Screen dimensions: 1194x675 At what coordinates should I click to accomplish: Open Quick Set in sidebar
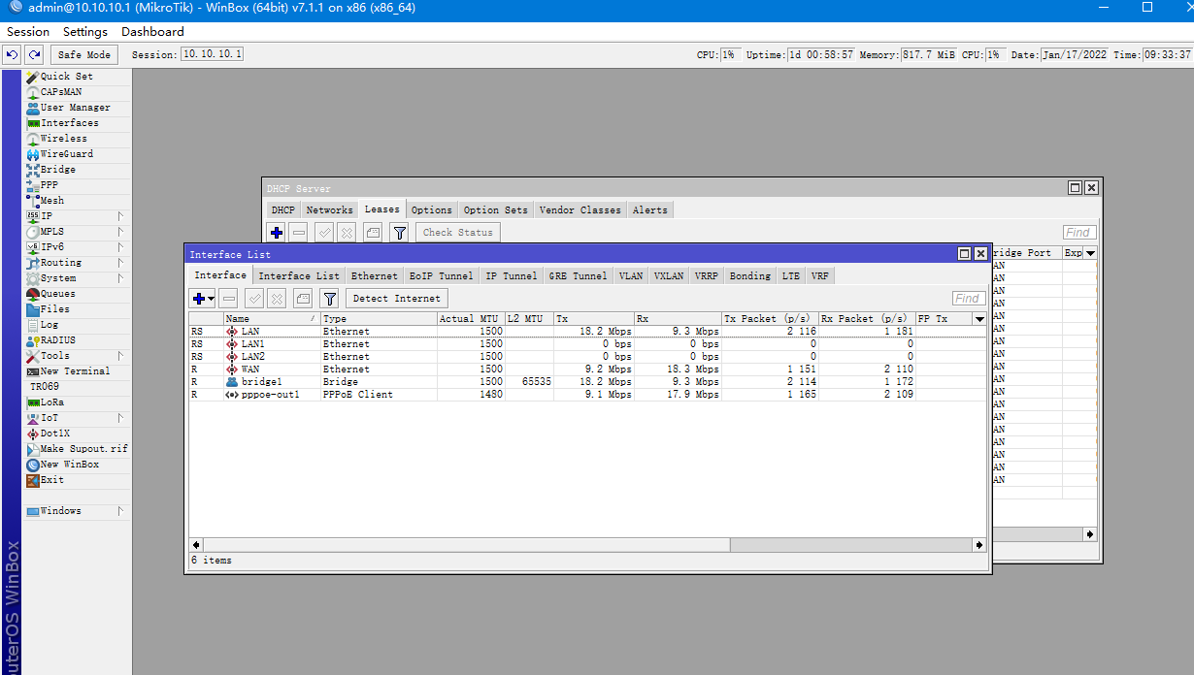coord(66,77)
